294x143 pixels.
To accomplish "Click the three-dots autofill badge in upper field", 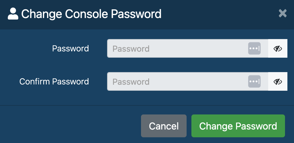I will pyautogui.click(x=254, y=48).
